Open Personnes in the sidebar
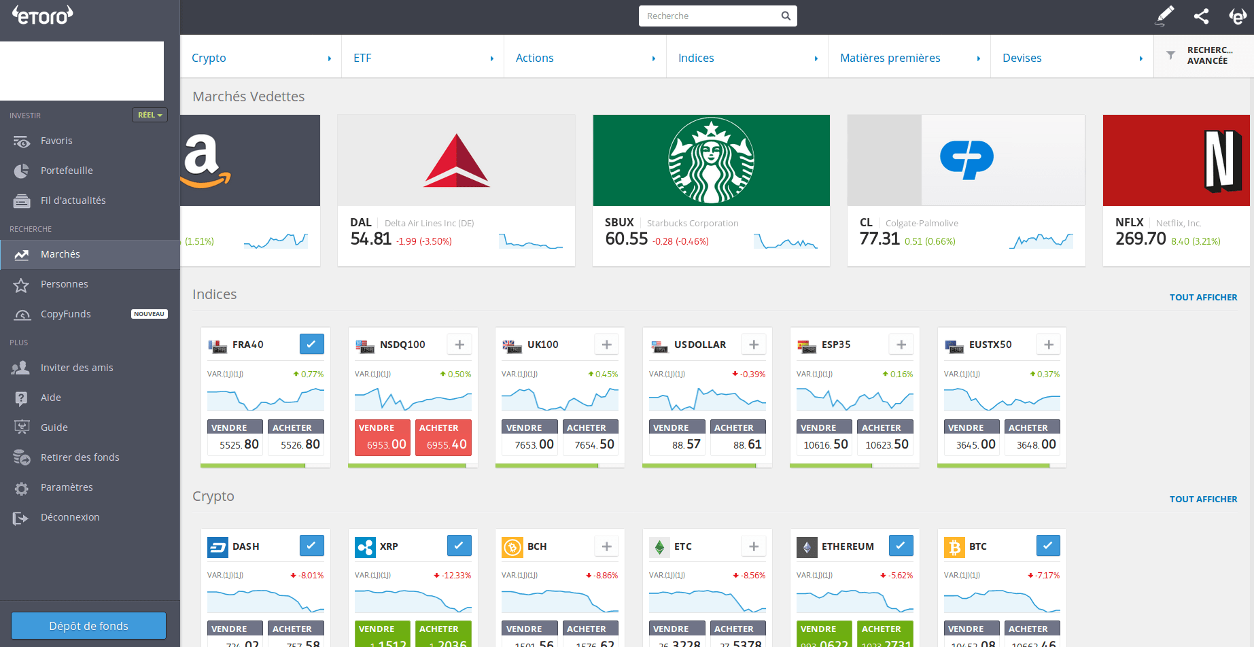This screenshot has height=647, width=1254. [90, 284]
